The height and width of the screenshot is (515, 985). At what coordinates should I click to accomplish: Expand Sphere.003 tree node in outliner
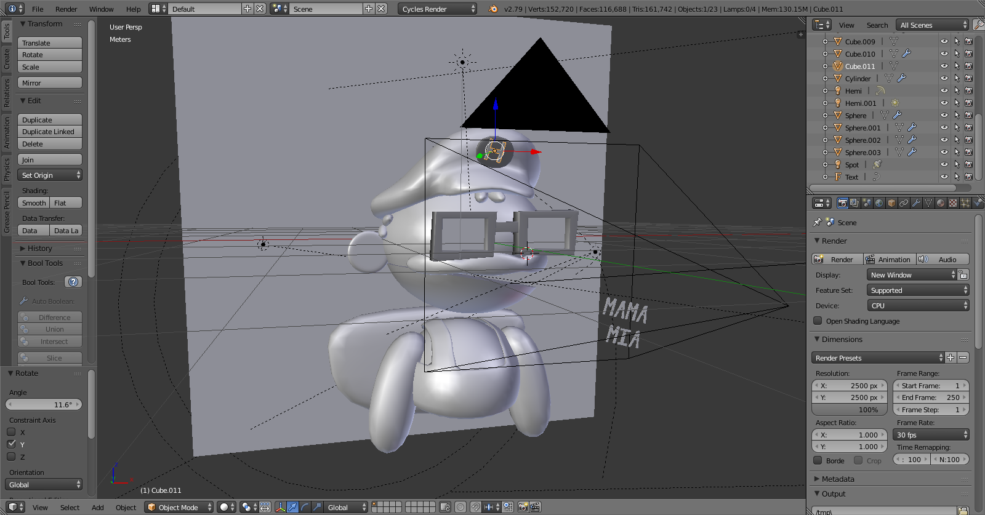[826, 152]
